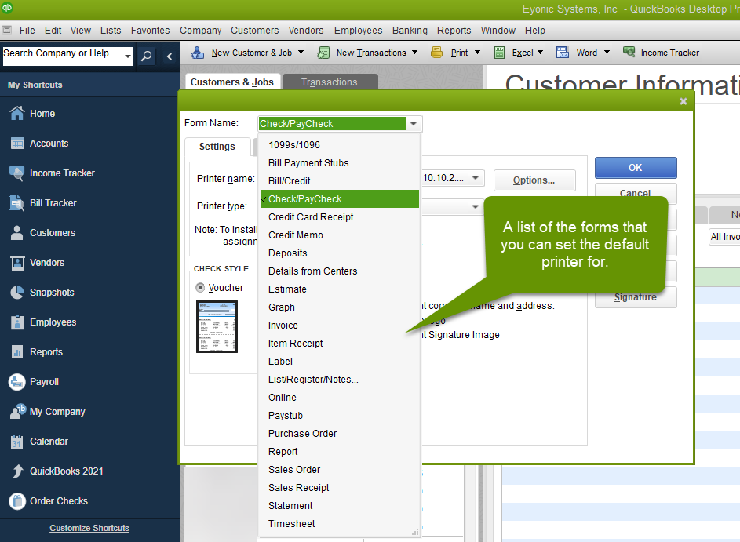Open the Banking menu
Screen dimensions: 740x542
click(410, 30)
